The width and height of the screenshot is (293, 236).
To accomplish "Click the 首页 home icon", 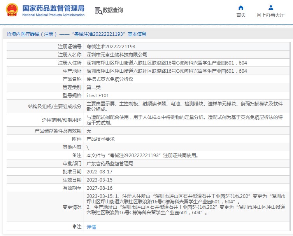I will coord(241,8).
